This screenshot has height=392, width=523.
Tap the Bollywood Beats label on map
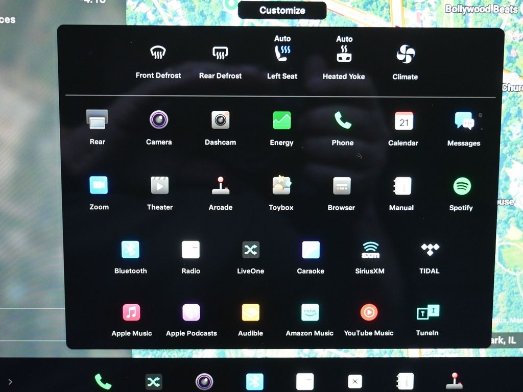(481, 9)
